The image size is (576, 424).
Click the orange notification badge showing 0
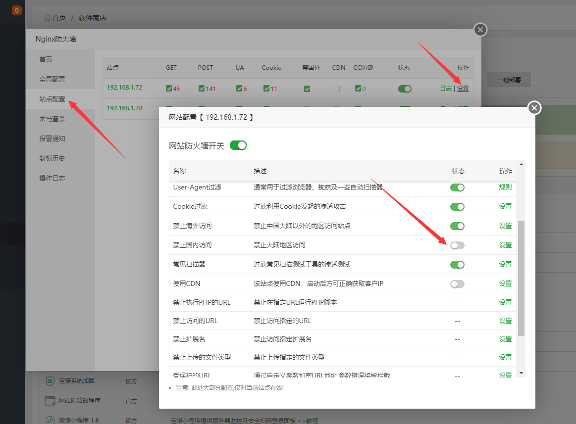pos(17,10)
